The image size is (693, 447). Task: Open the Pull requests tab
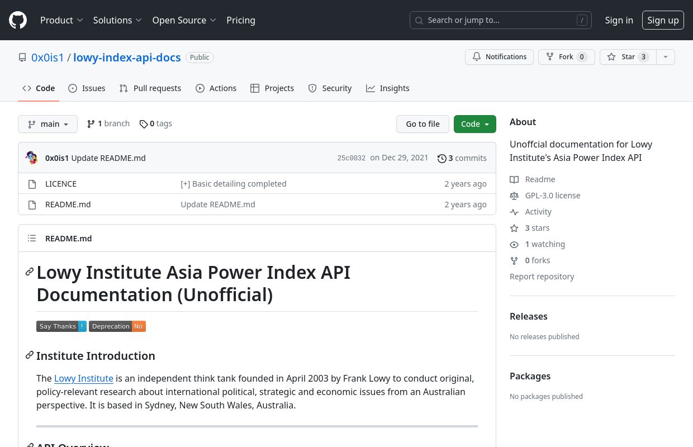(150, 88)
